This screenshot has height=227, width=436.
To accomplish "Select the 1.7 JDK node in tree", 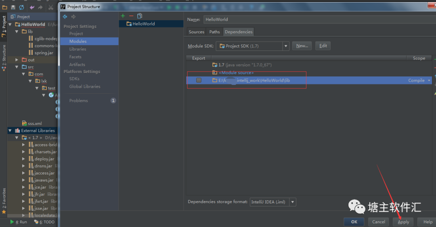I will (x=35, y=138).
